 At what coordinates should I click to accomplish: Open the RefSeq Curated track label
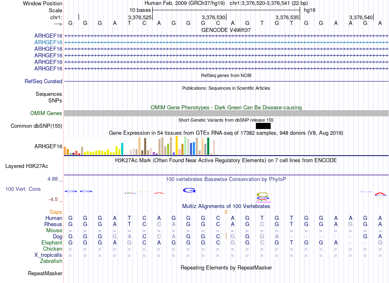tap(43, 82)
